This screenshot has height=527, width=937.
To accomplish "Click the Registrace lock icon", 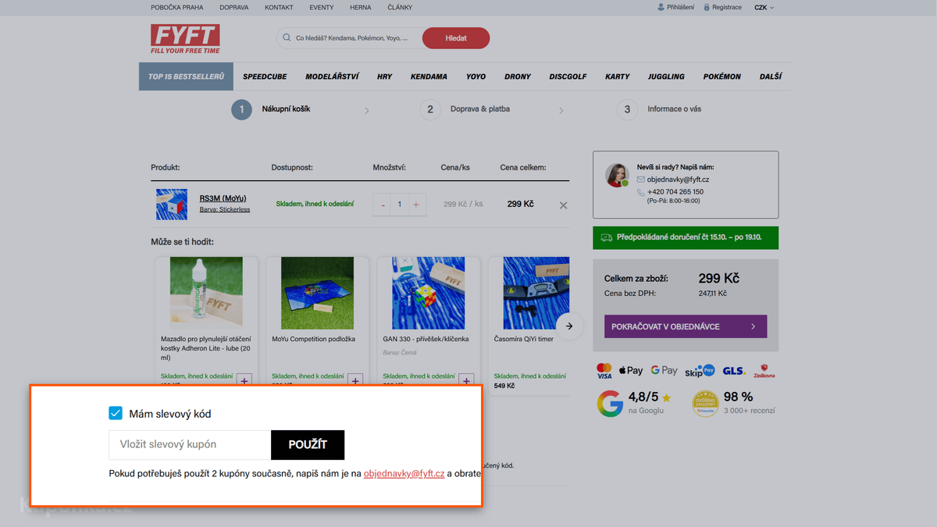I will (707, 7).
